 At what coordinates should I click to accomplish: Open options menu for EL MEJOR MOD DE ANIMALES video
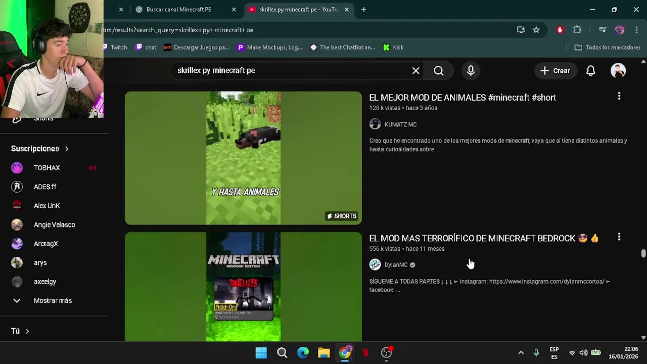[619, 96]
